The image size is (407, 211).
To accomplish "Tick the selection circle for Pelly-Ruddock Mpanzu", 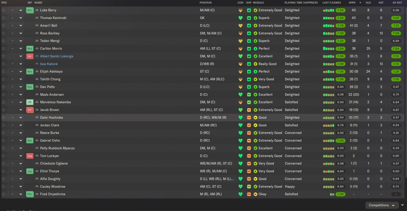I will [3, 148].
